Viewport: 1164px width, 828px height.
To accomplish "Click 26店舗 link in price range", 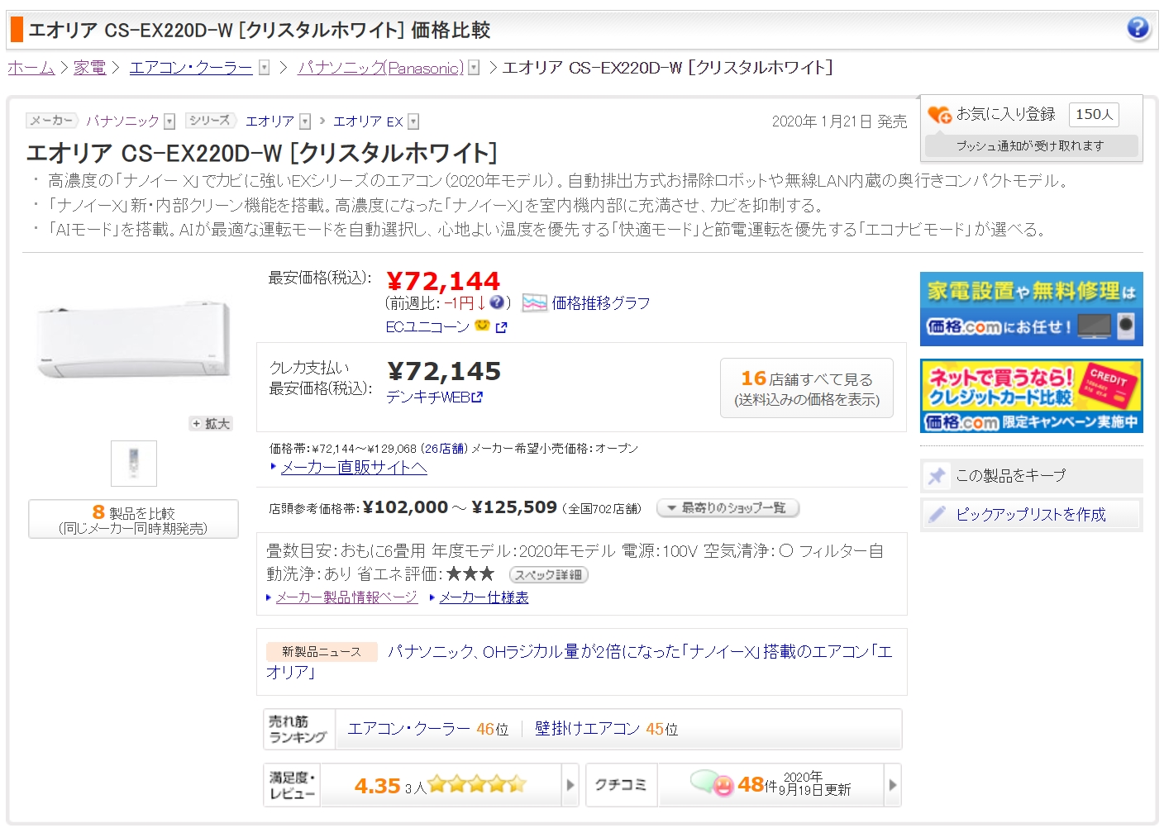I will point(445,449).
